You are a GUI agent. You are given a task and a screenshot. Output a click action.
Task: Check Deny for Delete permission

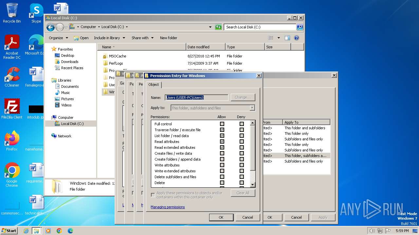click(x=242, y=183)
